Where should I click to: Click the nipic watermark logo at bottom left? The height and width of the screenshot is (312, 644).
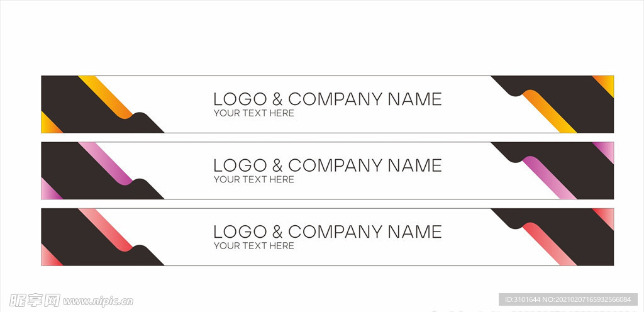pos(35,300)
